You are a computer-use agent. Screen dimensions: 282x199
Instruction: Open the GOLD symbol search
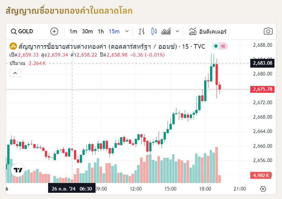tap(22, 31)
